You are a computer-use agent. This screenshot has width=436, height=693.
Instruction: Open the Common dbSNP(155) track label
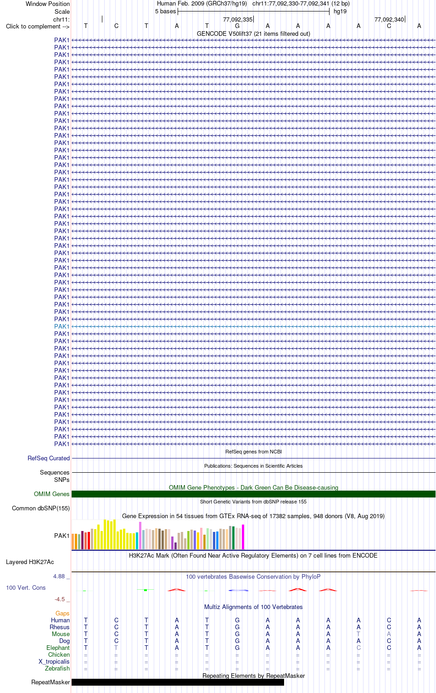41,508
